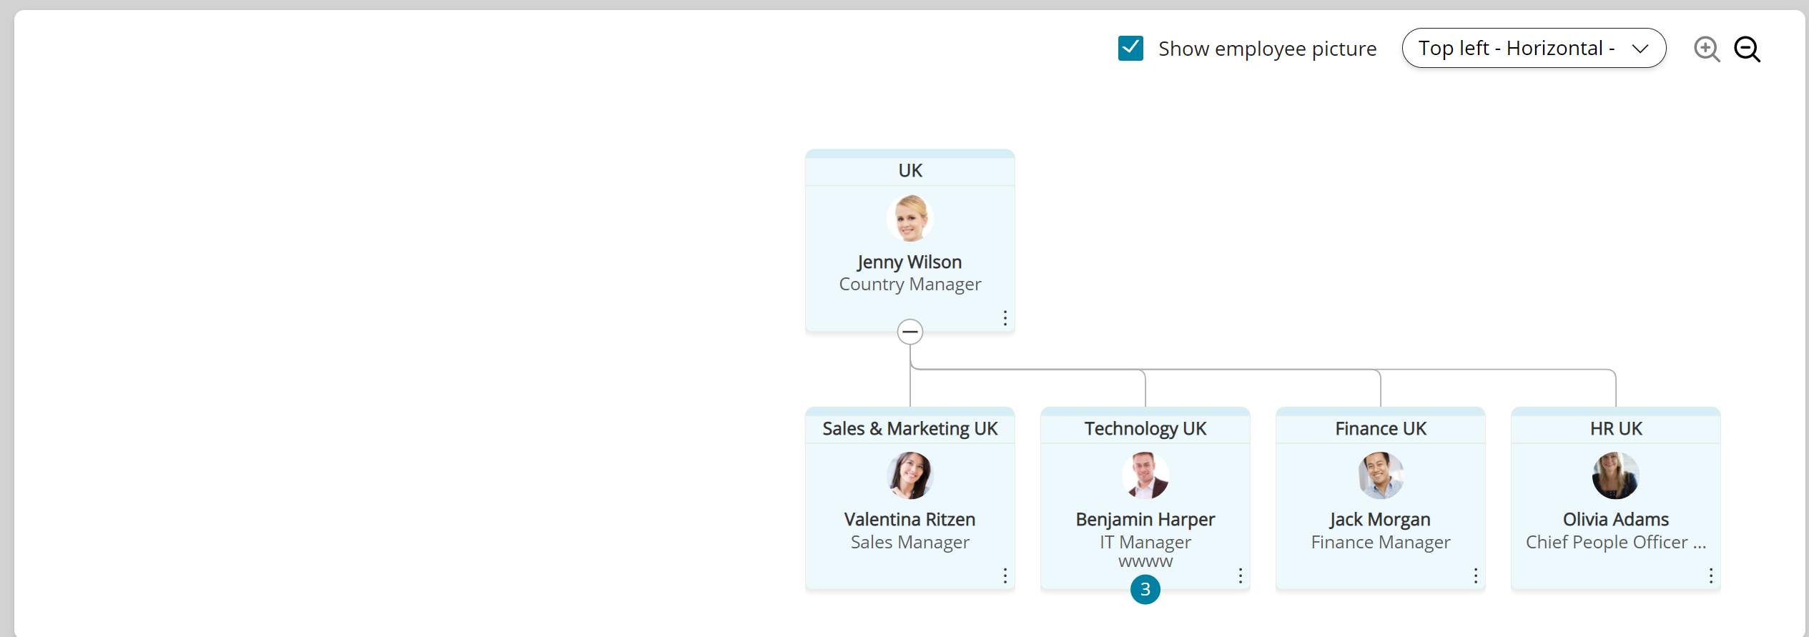Open the Top left - Horizontal layout dropdown

(1534, 48)
